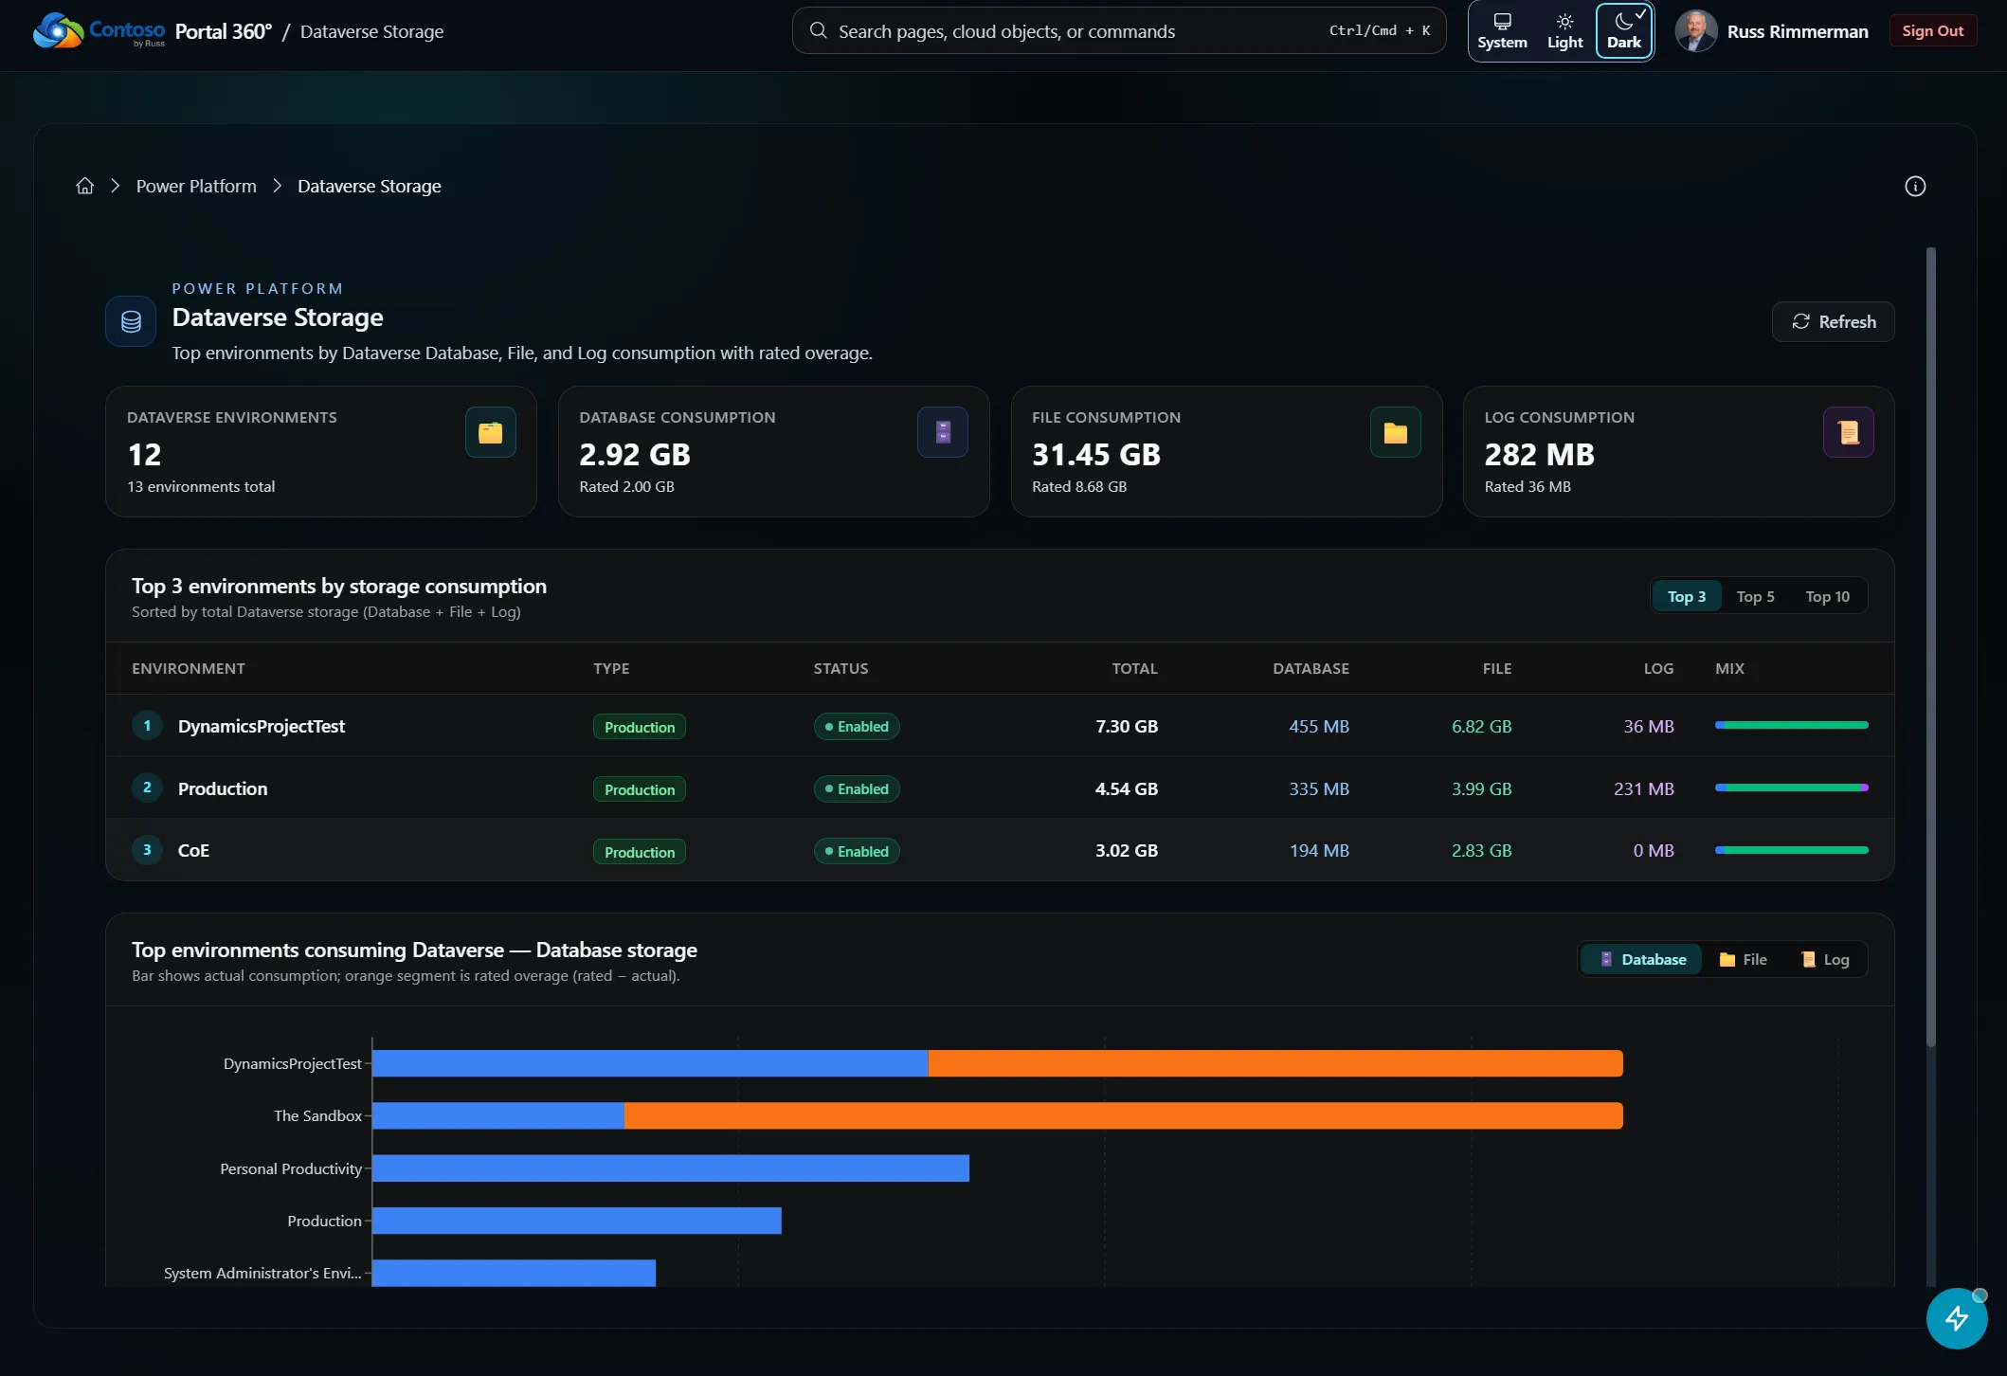
Task: Switch theme to Light
Action: click(1564, 31)
